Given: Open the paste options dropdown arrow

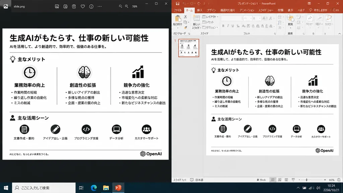Looking at the screenshot, I should (178, 28).
